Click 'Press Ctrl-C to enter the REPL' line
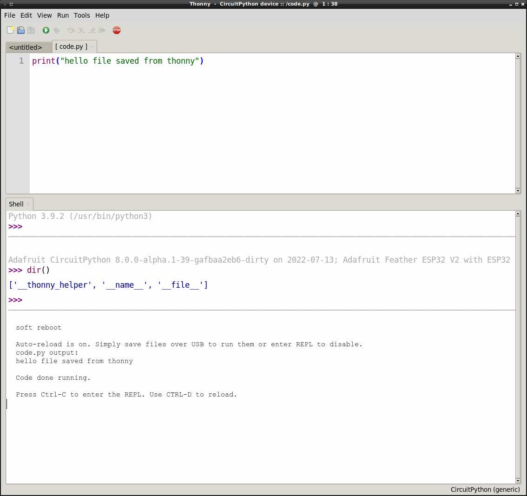This screenshot has width=527, height=496. tap(126, 395)
